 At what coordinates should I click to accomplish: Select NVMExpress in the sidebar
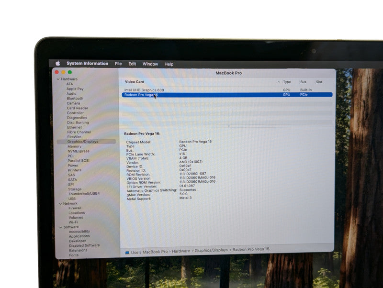(x=79, y=151)
